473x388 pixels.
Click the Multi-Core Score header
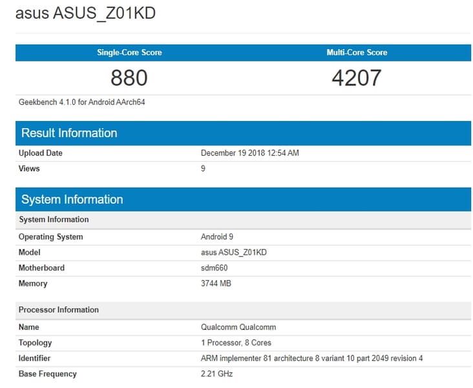click(x=357, y=52)
